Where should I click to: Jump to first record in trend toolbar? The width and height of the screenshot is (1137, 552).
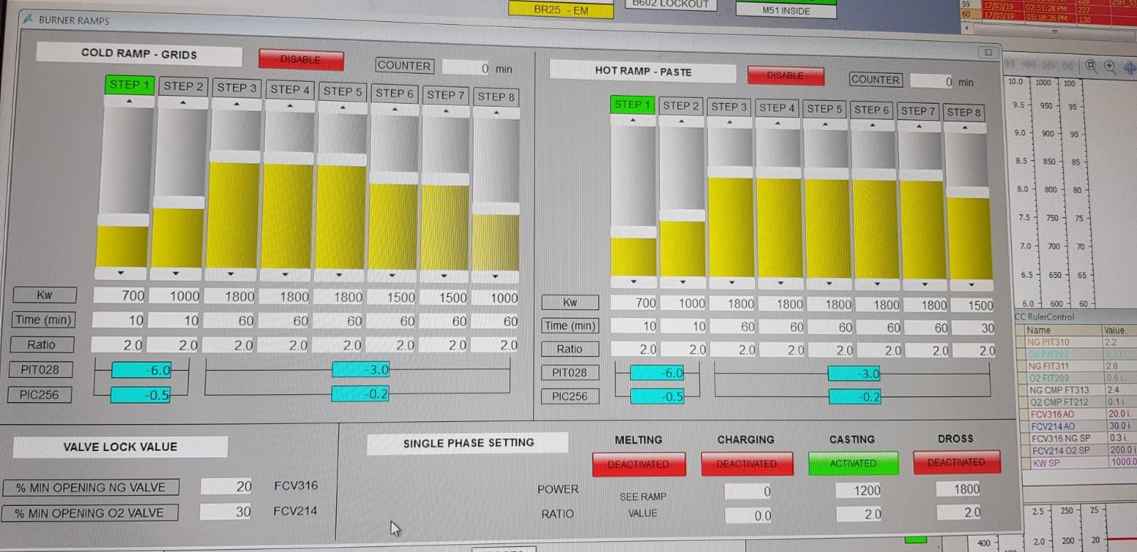[x=1010, y=64]
